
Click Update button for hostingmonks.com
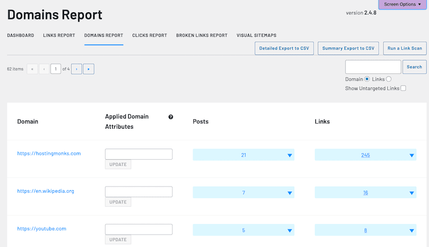coord(118,164)
